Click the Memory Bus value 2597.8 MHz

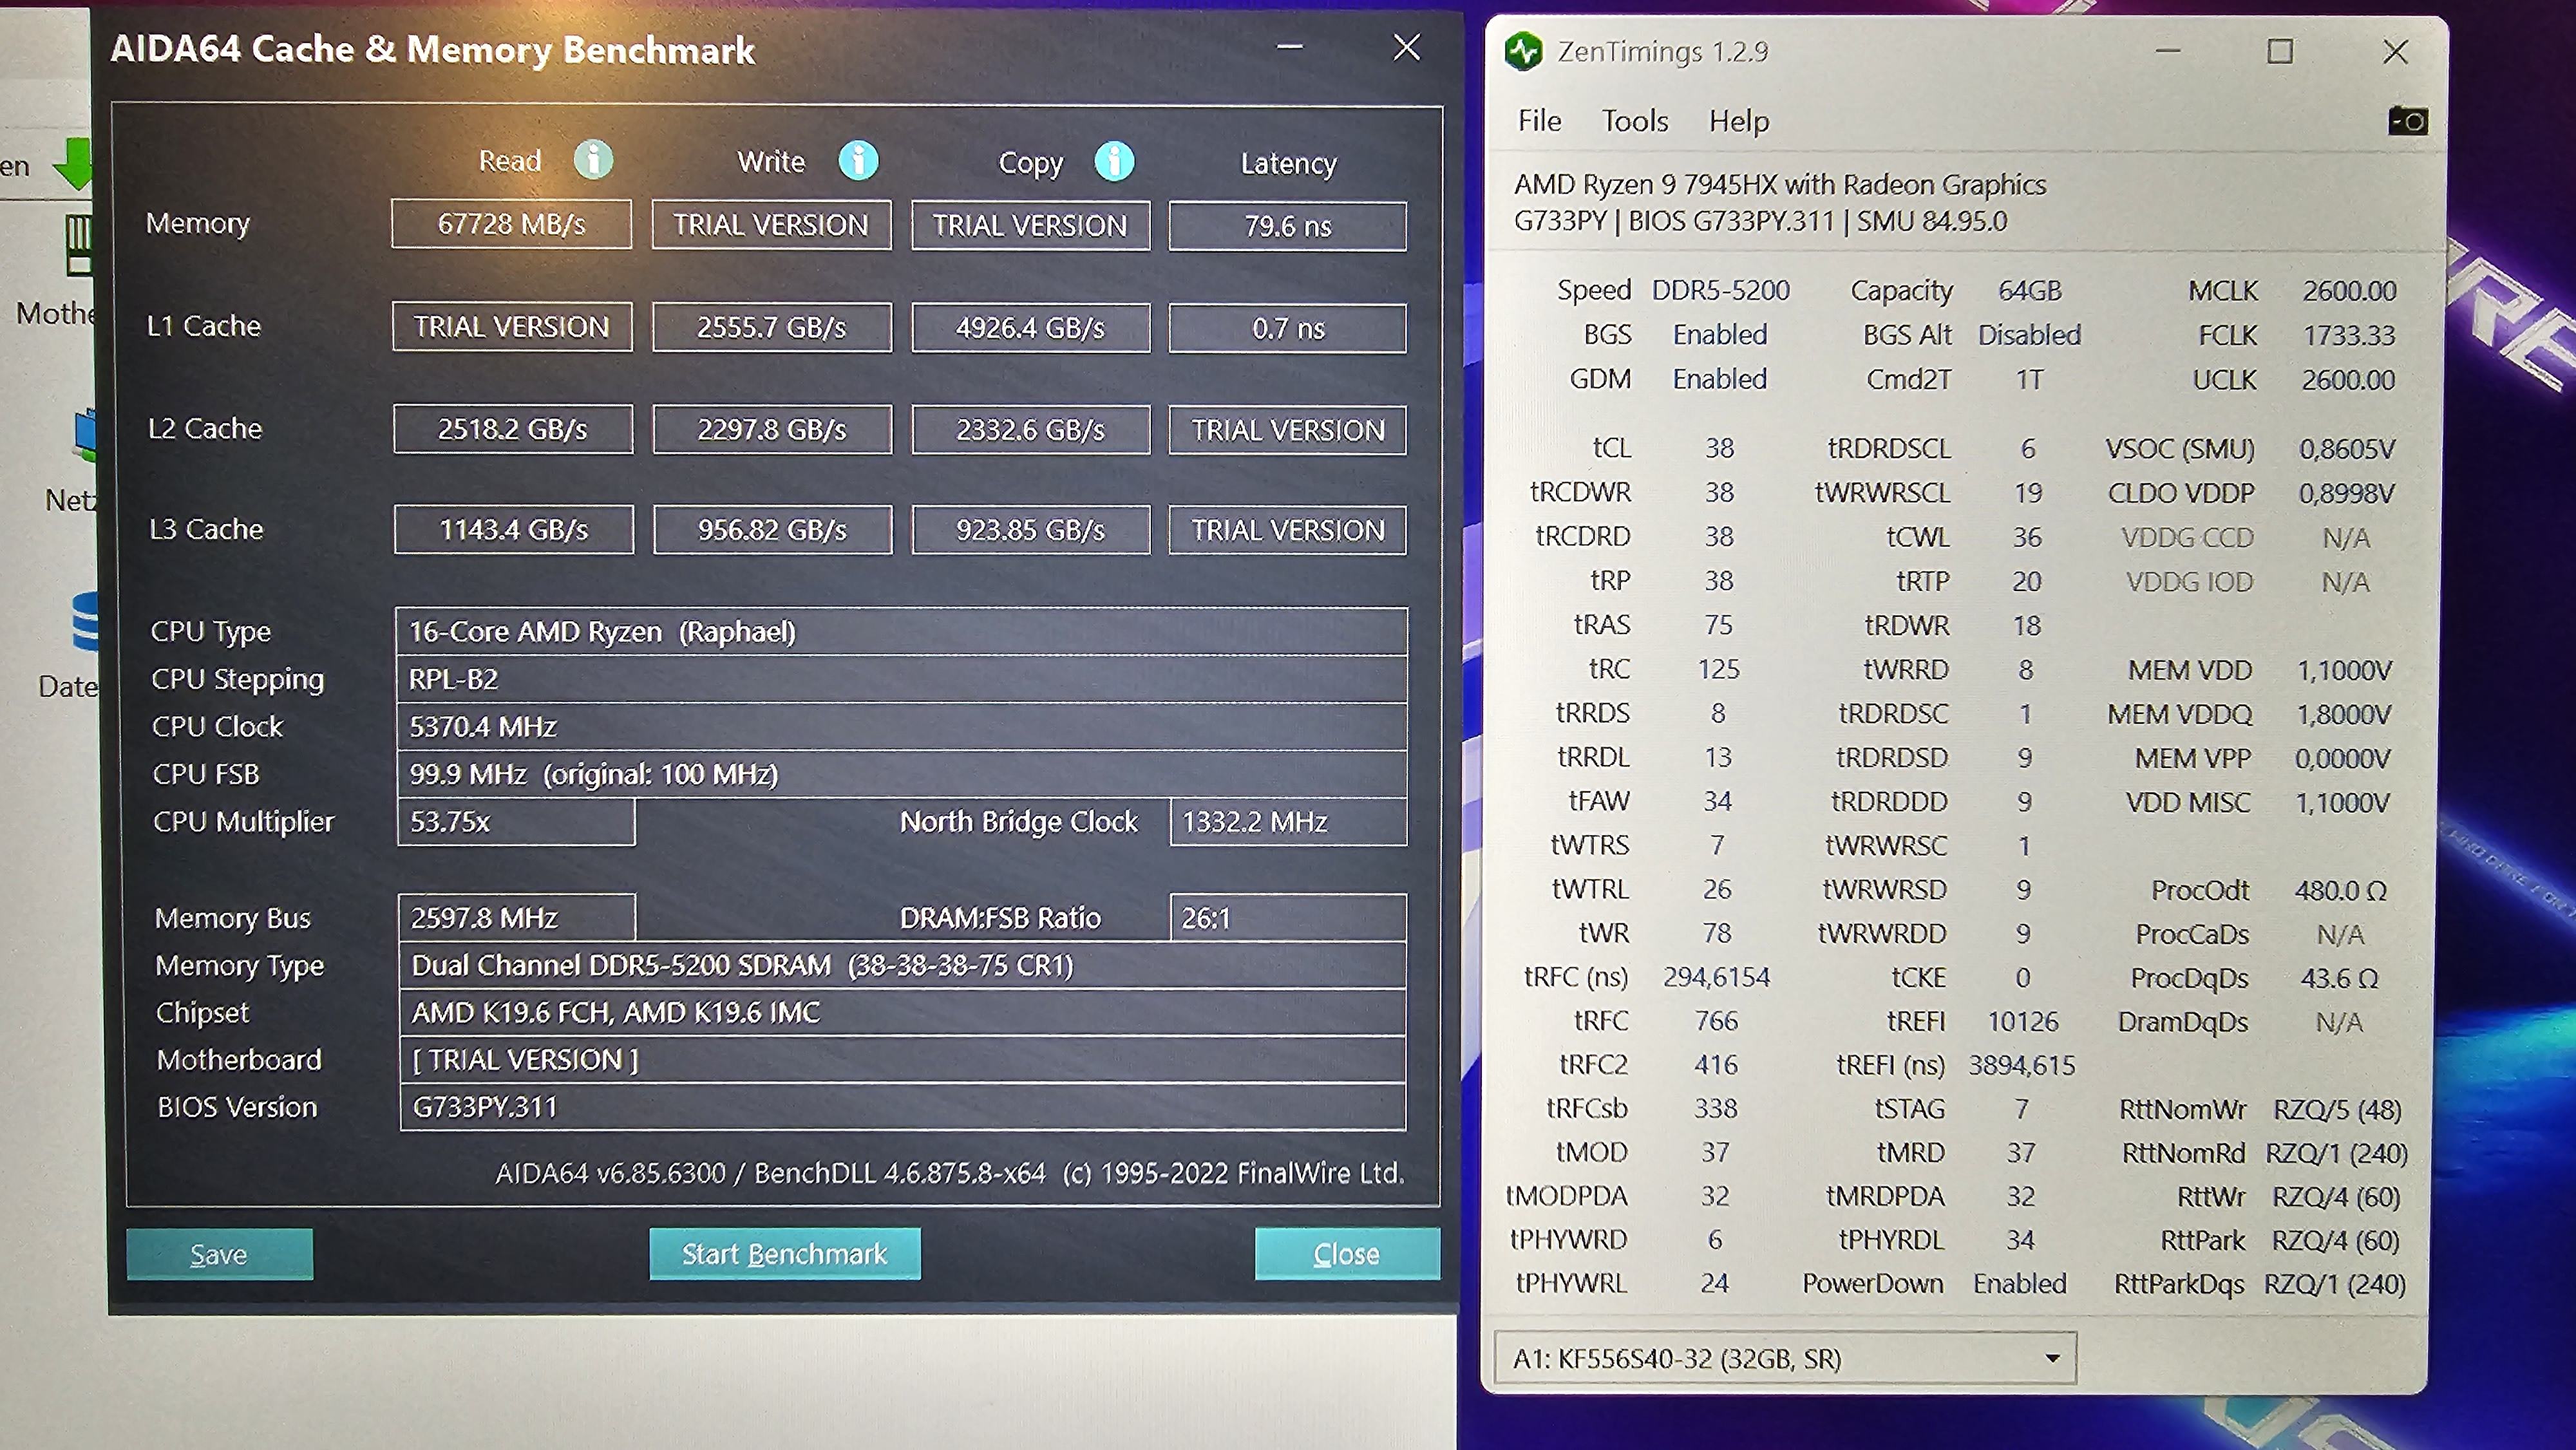(x=517, y=917)
